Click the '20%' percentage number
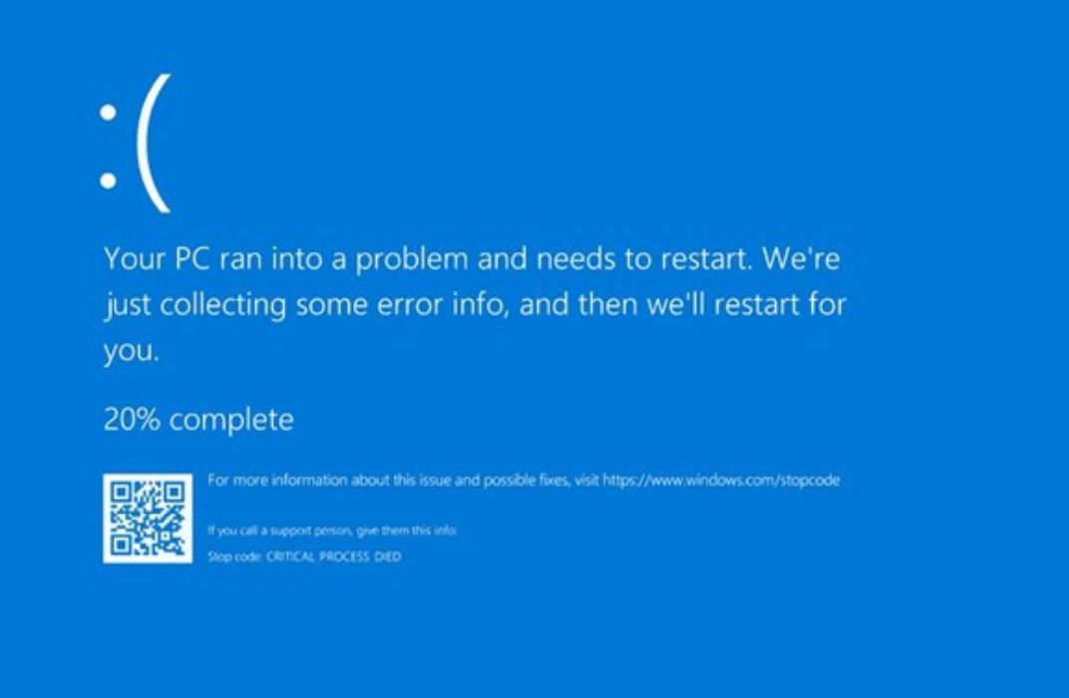The width and height of the screenshot is (1069, 698). [x=133, y=419]
